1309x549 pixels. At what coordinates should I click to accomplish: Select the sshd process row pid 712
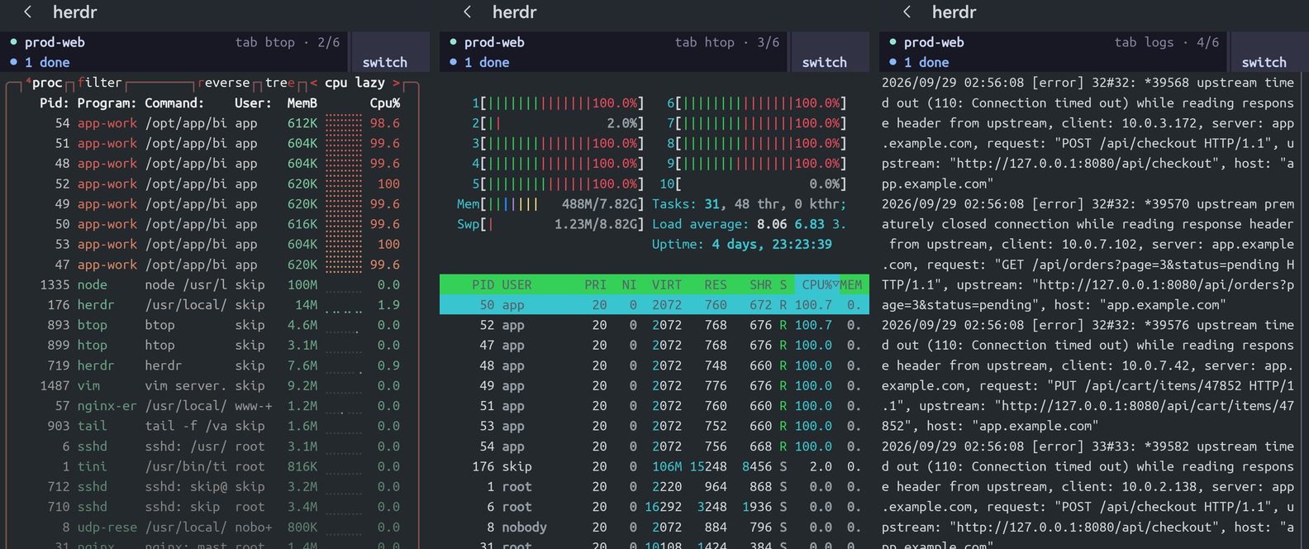pos(212,486)
